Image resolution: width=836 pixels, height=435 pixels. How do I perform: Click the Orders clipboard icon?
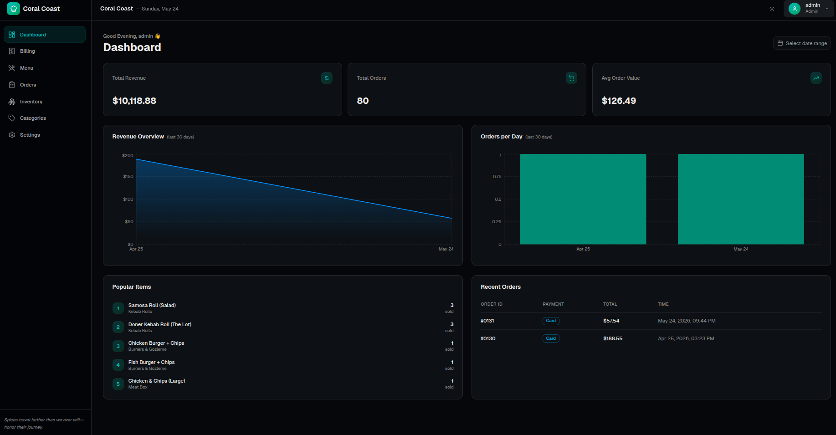pos(12,85)
